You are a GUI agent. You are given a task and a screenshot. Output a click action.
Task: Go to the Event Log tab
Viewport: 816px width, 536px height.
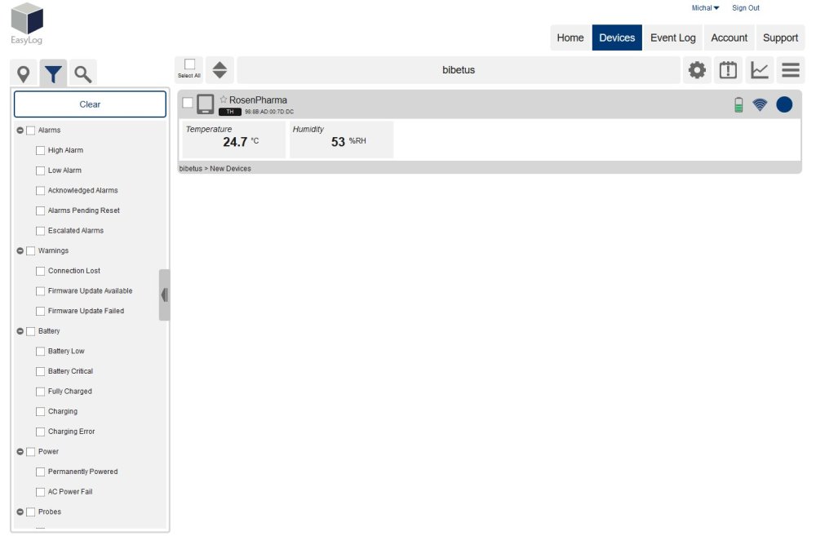(x=672, y=38)
